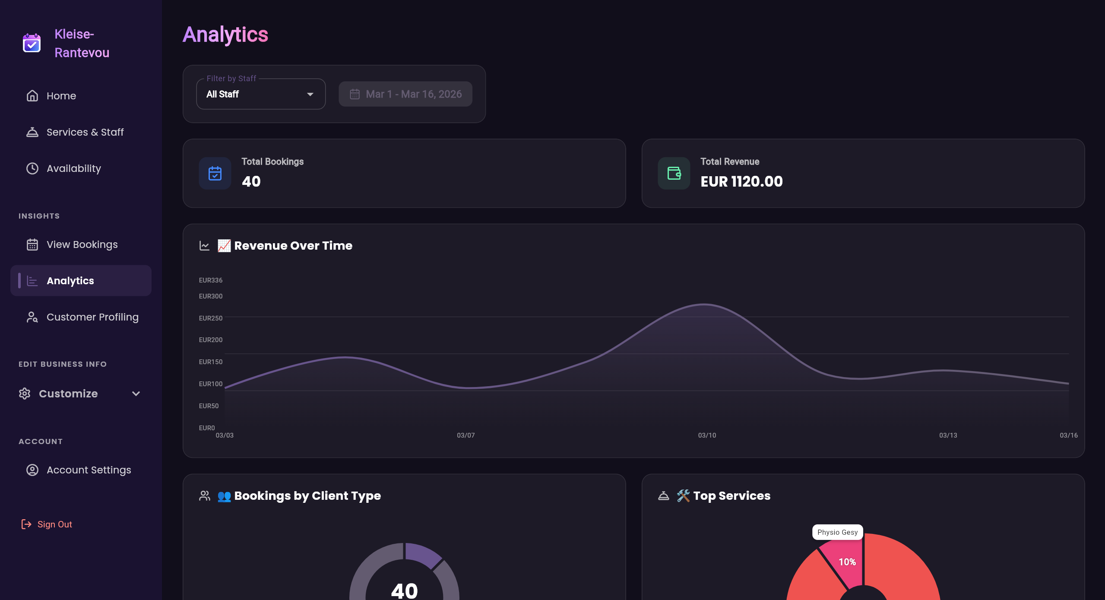Image resolution: width=1105 pixels, height=600 pixels.
Task: Click the Total Revenue label
Action: click(730, 162)
